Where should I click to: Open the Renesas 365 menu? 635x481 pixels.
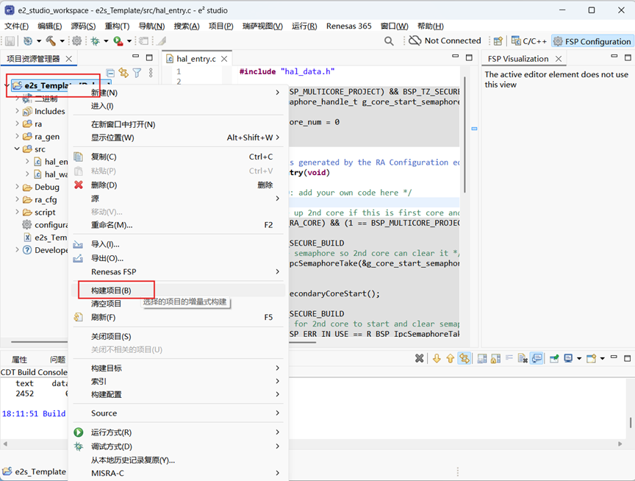[x=348, y=26]
